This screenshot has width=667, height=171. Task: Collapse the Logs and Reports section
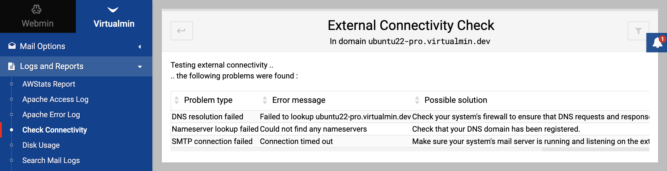pyautogui.click(x=140, y=67)
